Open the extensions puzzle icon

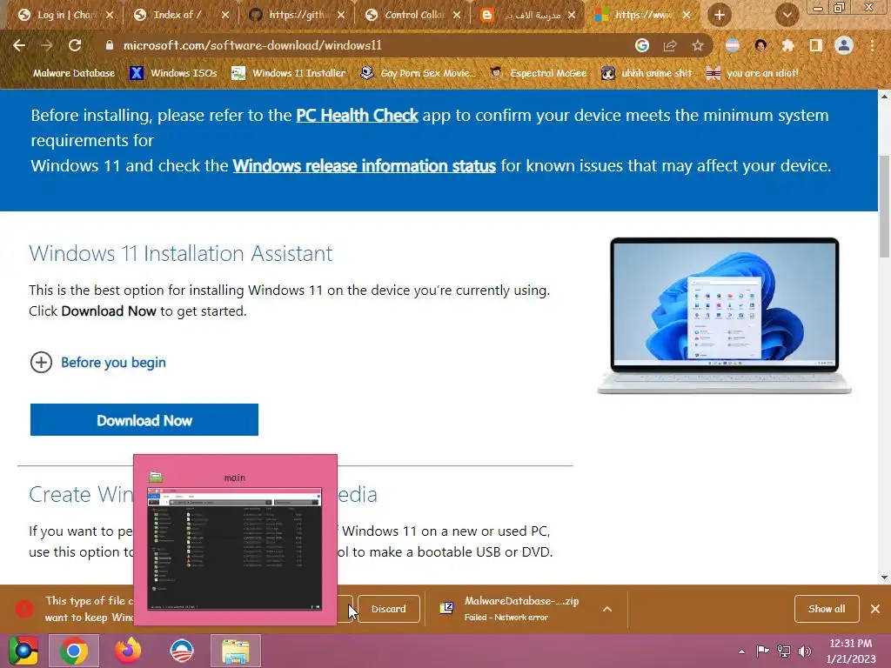point(787,45)
